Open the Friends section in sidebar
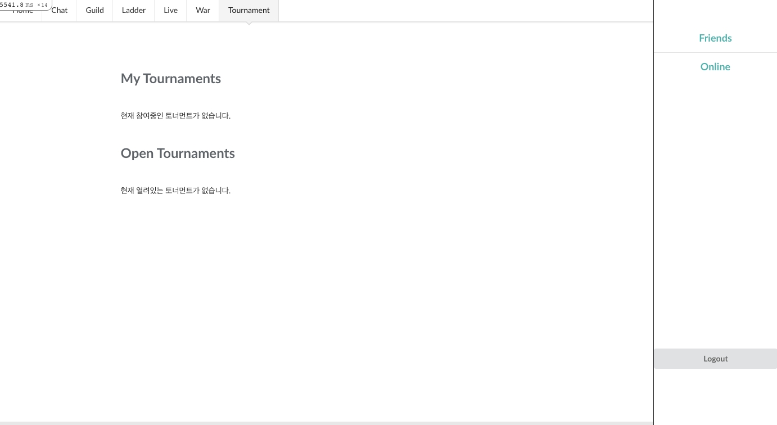Viewport: 777px width, 425px height. pyautogui.click(x=715, y=38)
